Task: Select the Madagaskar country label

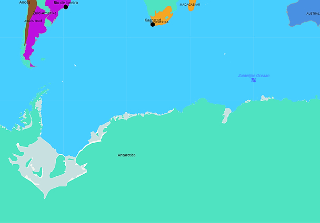Action: (189, 4)
